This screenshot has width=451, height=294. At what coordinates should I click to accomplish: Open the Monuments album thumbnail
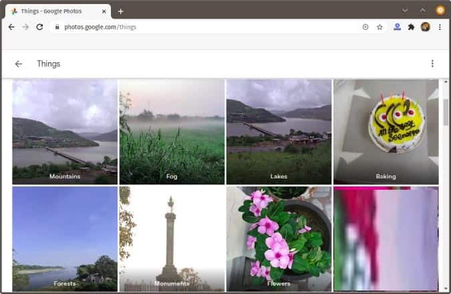(x=172, y=239)
